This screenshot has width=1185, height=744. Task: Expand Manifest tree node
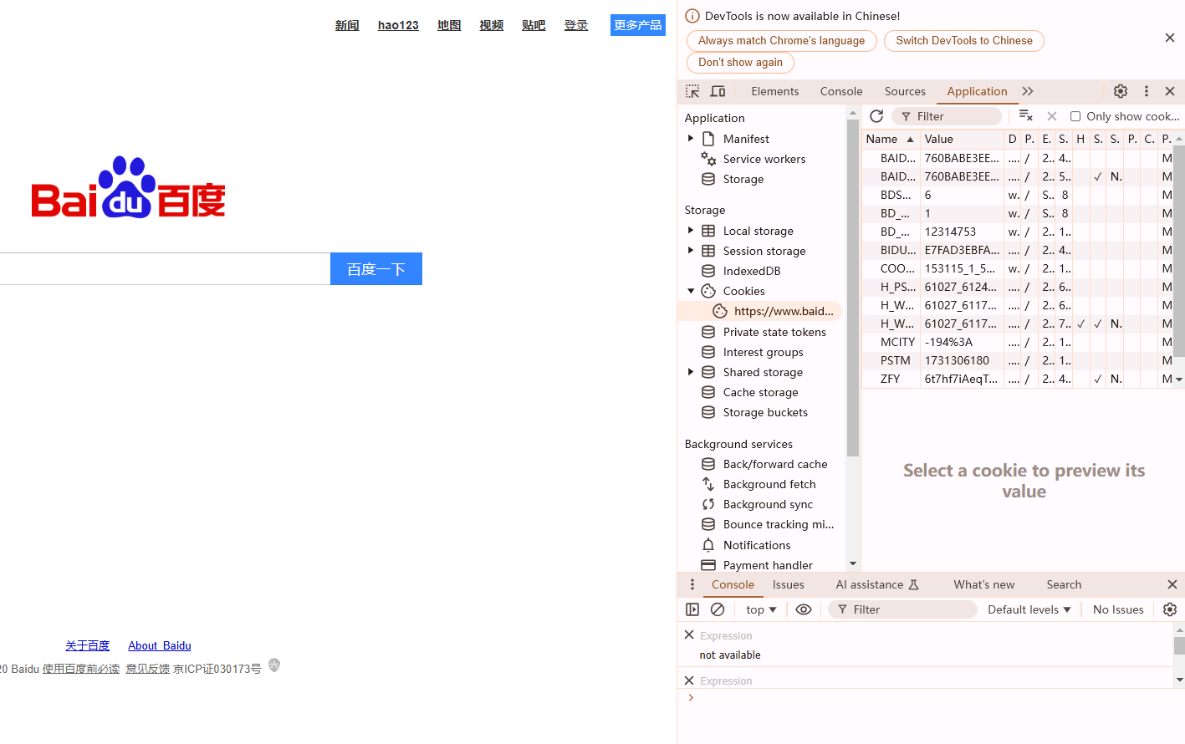pos(691,139)
